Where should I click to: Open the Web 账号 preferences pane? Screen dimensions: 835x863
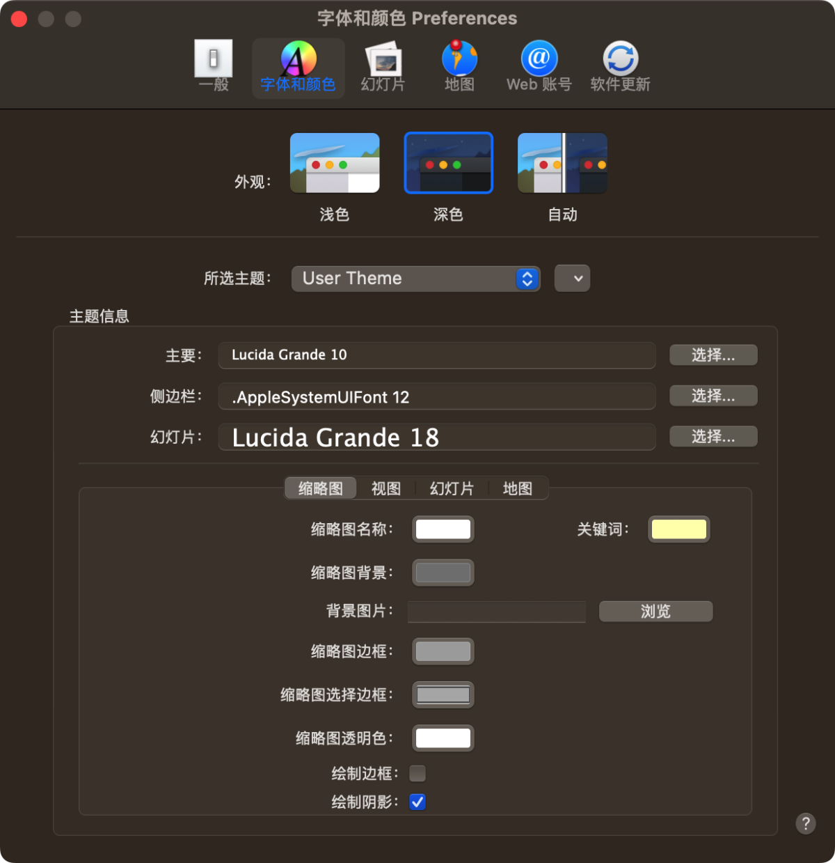(539, 67)
